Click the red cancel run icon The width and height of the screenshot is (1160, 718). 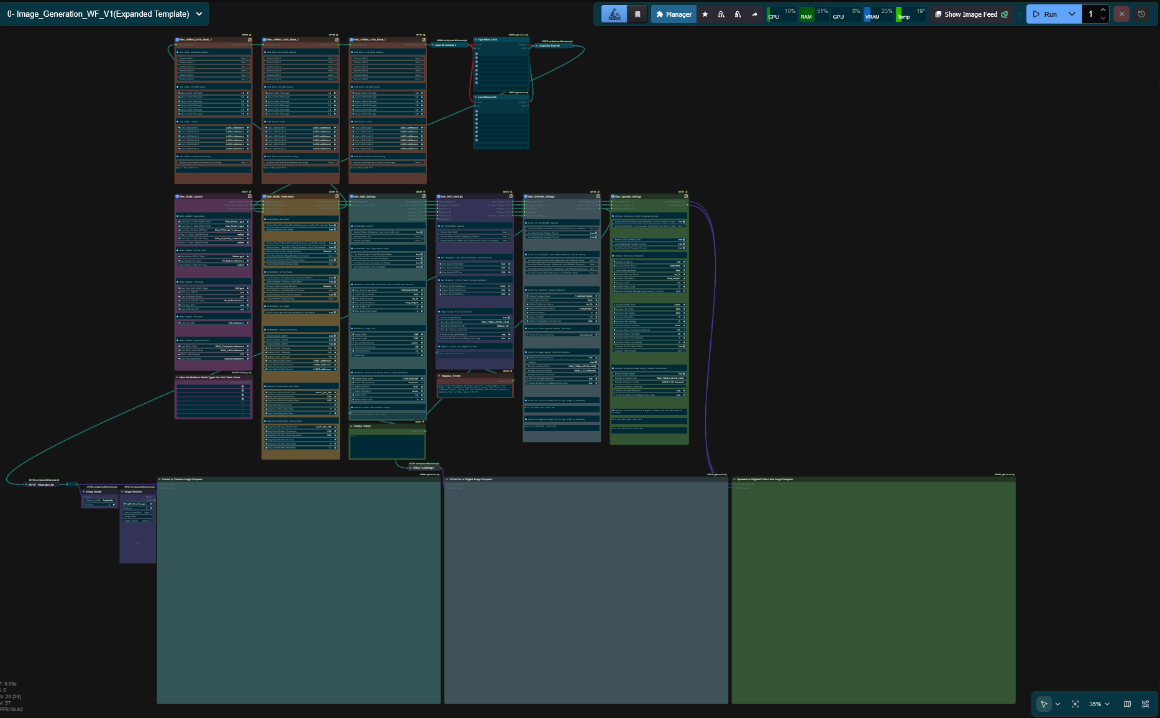(1121, 14)
